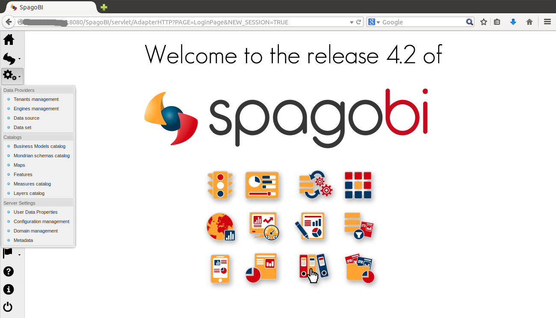This screenshot has height=318, width=556.
Task: Open the downloads arrow icon
Action: pyautogui.click(x=513, y=22)
